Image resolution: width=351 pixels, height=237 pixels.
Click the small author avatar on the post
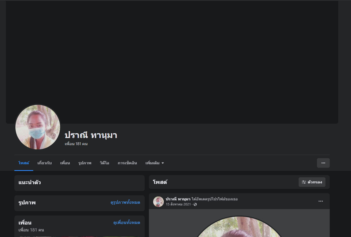tap(158, 202)
